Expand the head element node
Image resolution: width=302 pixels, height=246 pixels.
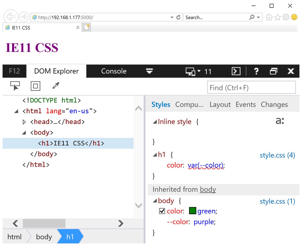24,122
